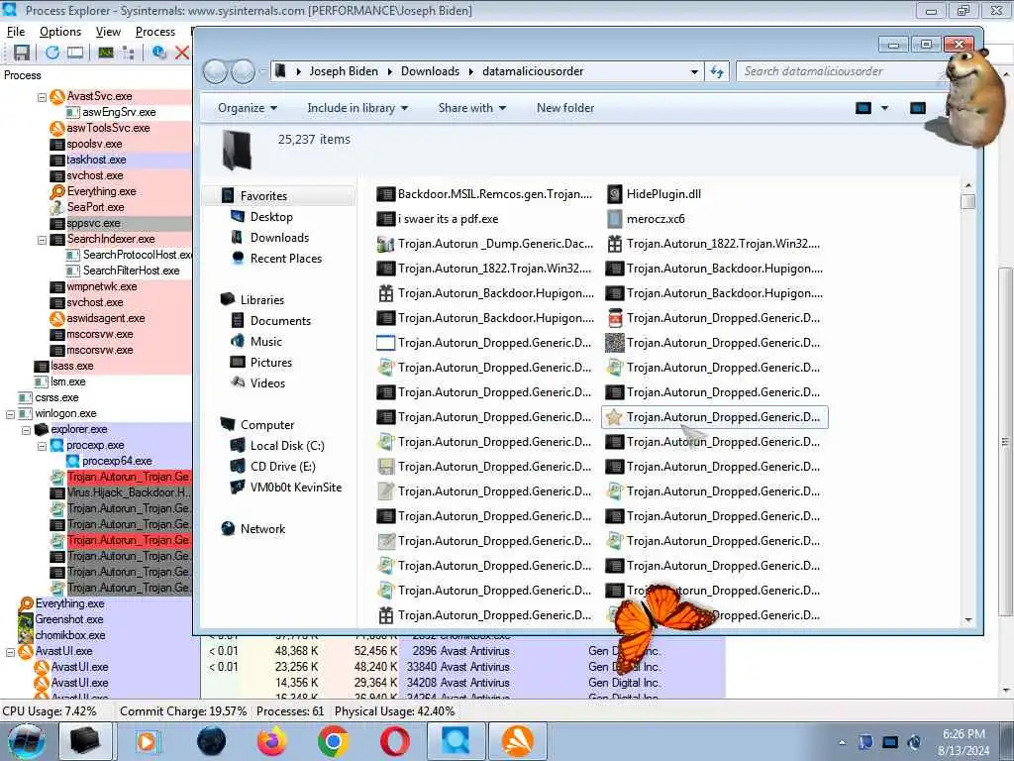Click Joseph Biden in the address bar breadcrumb
This screenshot has width=1014, height=761.
pos(344,71)
